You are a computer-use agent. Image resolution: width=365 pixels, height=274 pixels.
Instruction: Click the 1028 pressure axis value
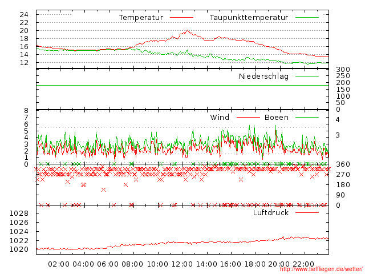click(19, 213)
